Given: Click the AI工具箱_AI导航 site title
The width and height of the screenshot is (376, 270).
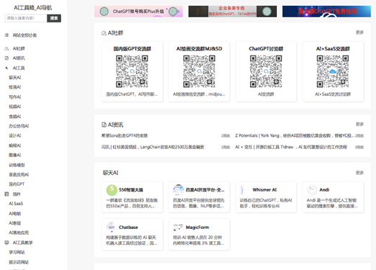Looking at the screenshot, I should (33, 8).
